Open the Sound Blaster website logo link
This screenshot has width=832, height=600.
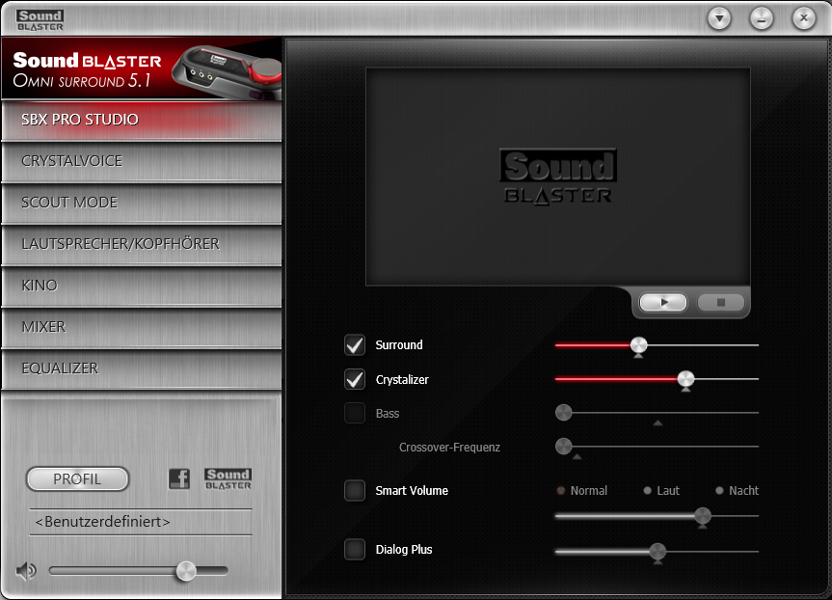pyautogui.click(x=228, y=478)
